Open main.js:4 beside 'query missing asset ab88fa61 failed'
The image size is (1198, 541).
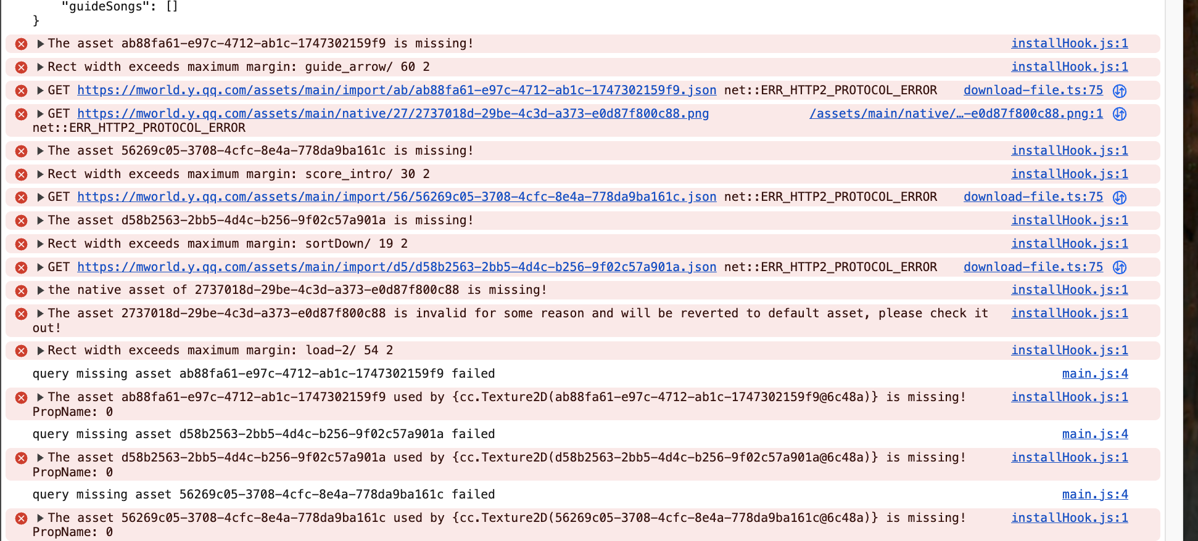(x=1094, y=373)
